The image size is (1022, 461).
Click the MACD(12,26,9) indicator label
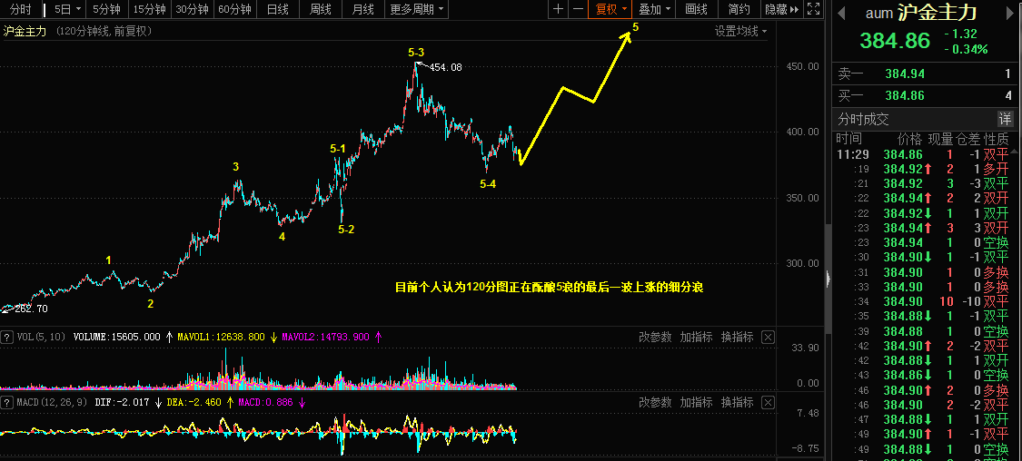point(54,403)
